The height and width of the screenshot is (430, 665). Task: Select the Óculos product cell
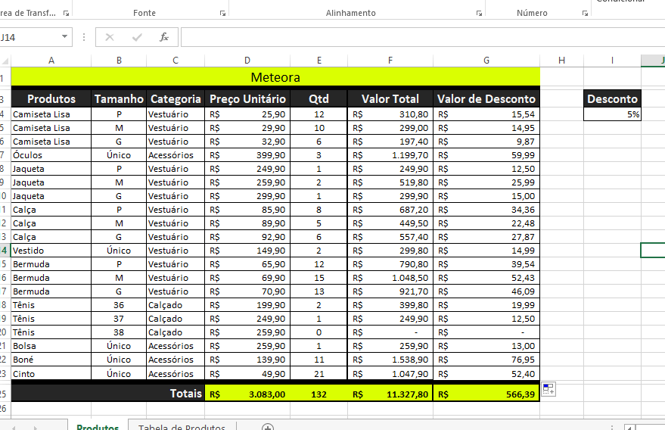pyautogui.click(x=51, y=155)
